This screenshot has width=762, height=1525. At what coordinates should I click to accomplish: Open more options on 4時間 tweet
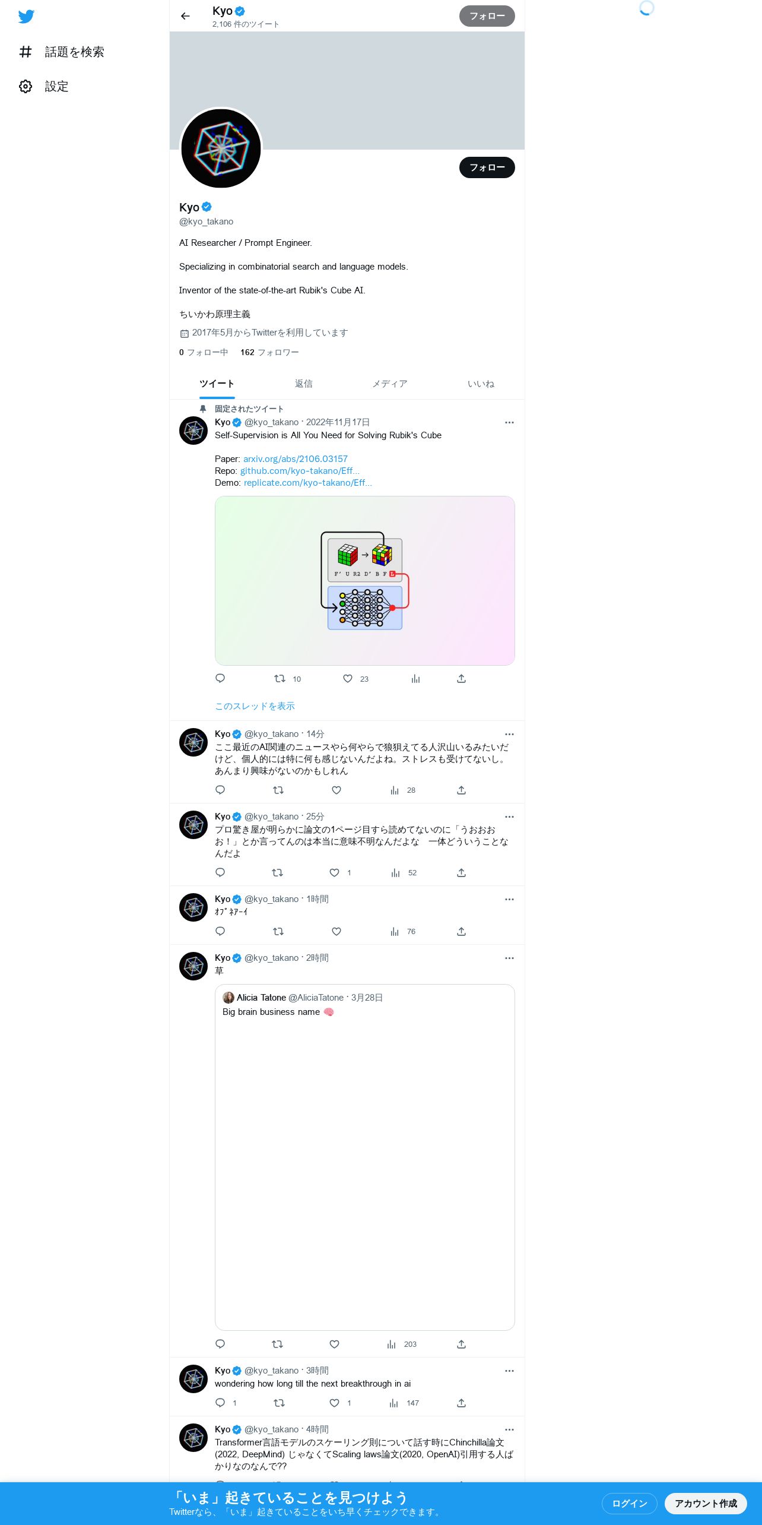click(509, 1429)
